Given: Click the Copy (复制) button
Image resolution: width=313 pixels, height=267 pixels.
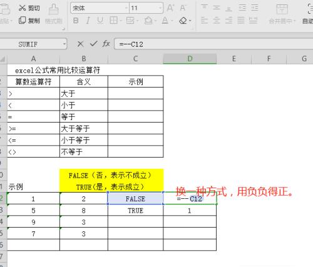Looking at the screenshot, I should click(29, 21).
